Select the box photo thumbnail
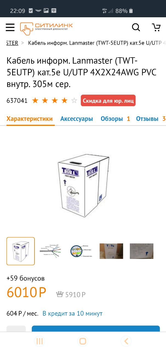 pos(111,251)
